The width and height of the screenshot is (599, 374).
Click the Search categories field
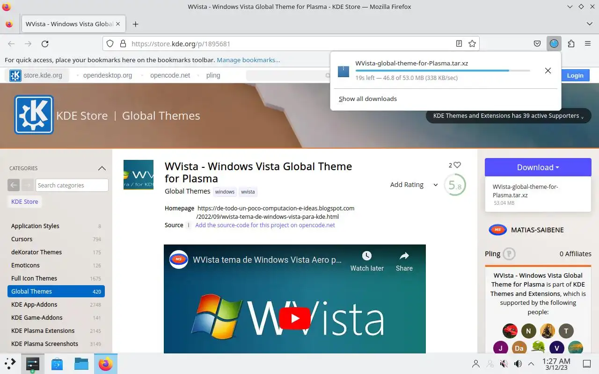(x=72, y=185)
